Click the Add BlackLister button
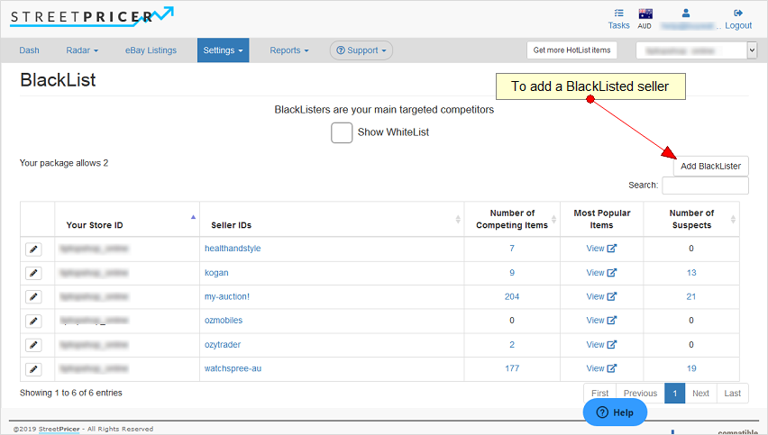 [710, 166]
